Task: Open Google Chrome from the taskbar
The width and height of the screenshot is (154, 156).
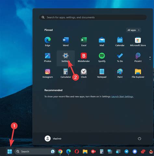Action: (x=60, y=151)
